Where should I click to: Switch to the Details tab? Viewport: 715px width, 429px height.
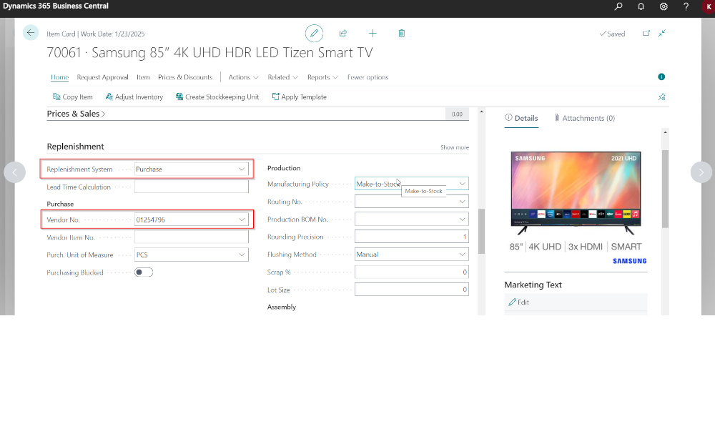click(522, 118)
